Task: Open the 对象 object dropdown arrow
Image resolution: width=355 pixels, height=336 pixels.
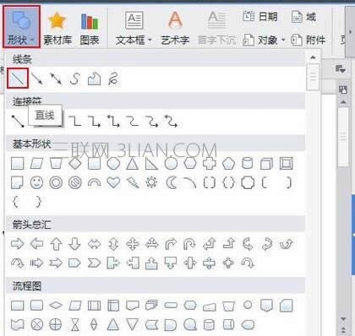Action: 282,40
